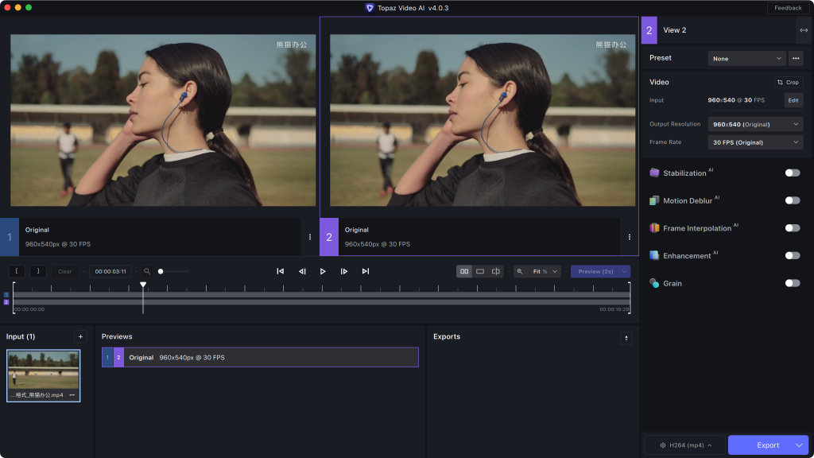
Task: Select the split-screen comparison view icon
Action: 496,270
